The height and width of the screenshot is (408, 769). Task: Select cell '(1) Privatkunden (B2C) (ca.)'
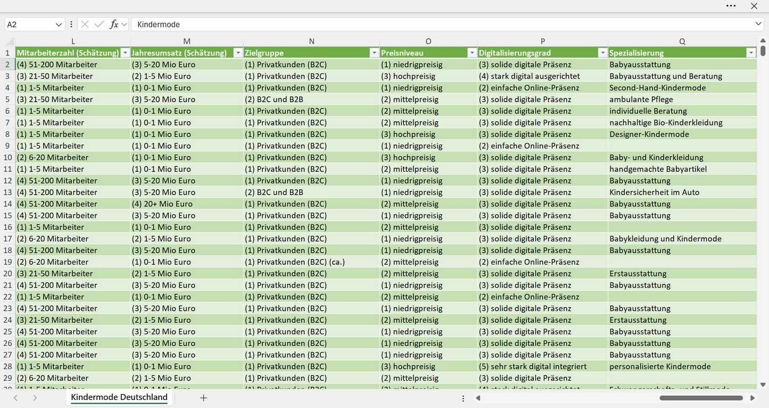click(x=311, y=262)
